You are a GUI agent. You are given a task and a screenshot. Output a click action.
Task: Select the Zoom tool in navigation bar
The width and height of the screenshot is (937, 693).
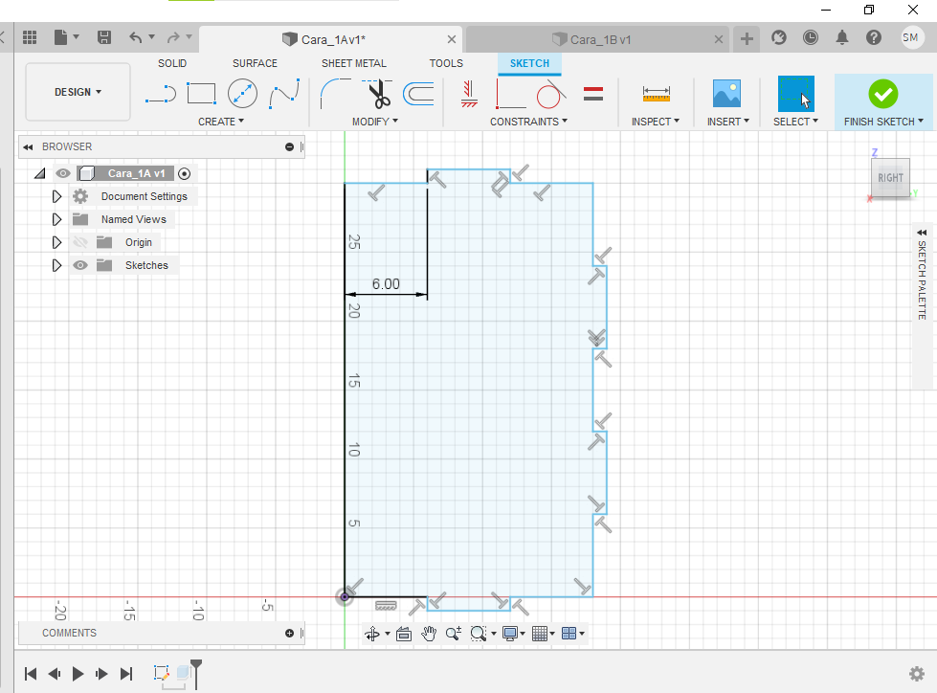453,634
